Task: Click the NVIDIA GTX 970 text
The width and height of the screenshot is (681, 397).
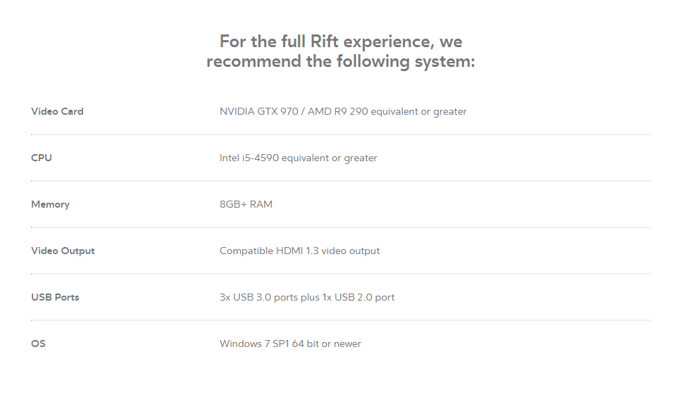Action: [x=258, y=111]
